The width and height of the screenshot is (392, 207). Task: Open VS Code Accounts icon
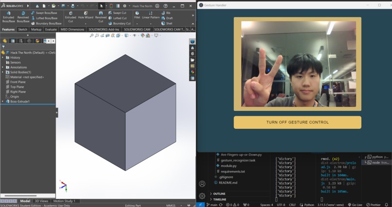coord(202,184)
